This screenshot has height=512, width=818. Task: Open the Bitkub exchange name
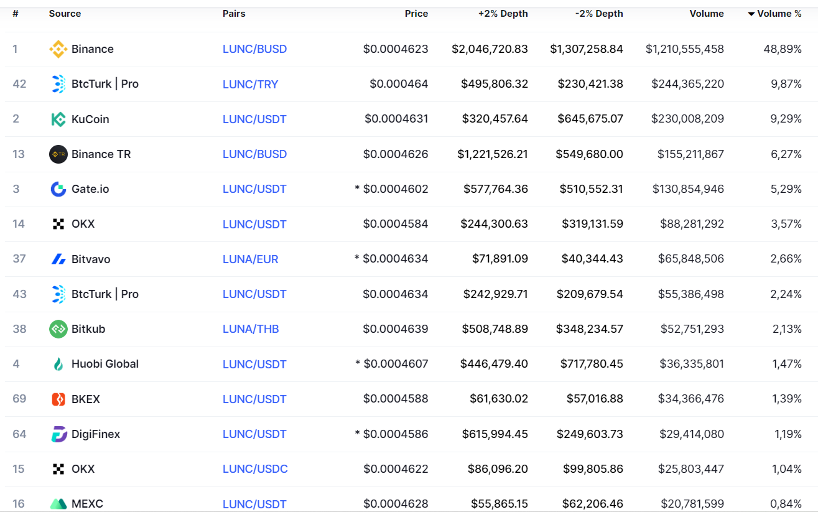(x=88, y=329)
